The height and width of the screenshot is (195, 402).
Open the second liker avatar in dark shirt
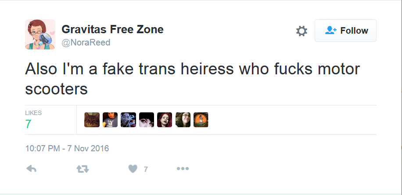110,120
